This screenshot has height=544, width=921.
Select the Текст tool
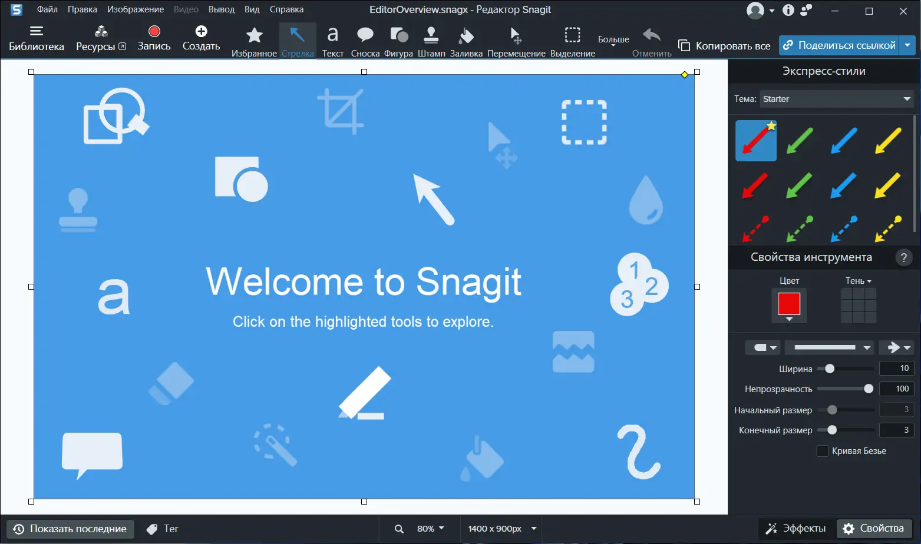332,39
